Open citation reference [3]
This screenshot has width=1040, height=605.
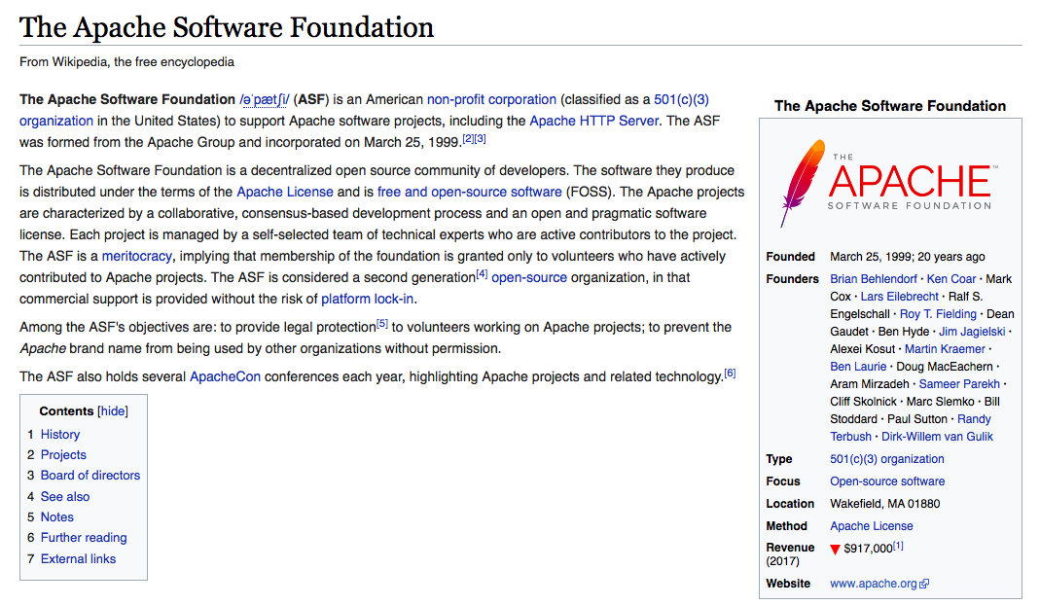(481, 139)
